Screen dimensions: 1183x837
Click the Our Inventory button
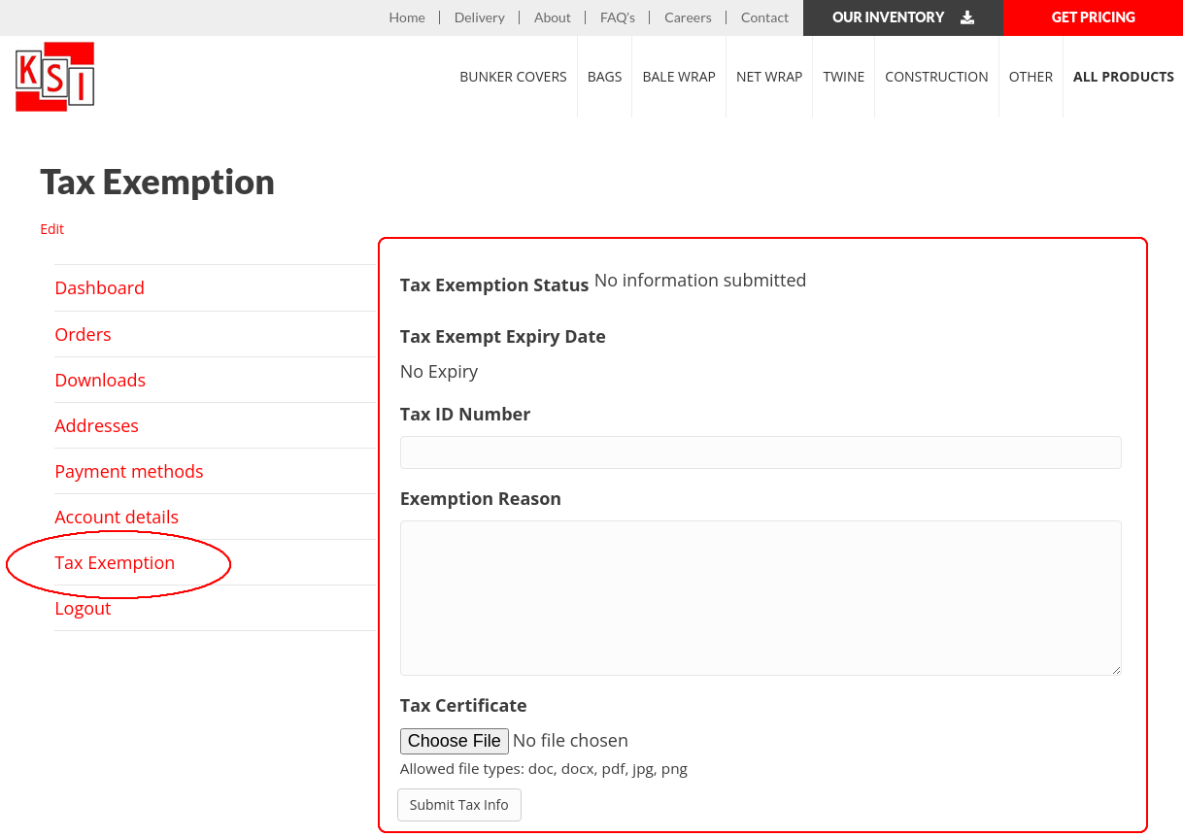tap(903, 17)
